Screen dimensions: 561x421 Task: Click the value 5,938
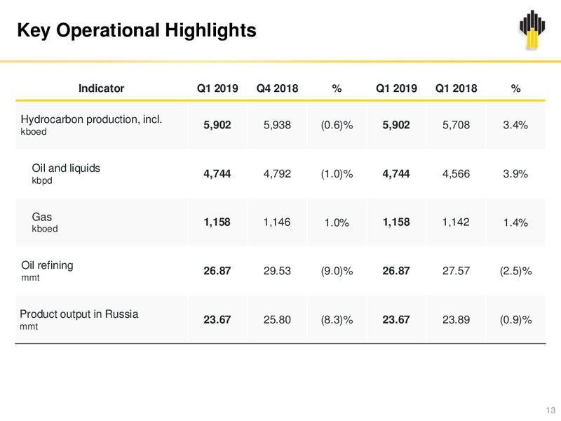pyautogui.click(x=277, y=125)
